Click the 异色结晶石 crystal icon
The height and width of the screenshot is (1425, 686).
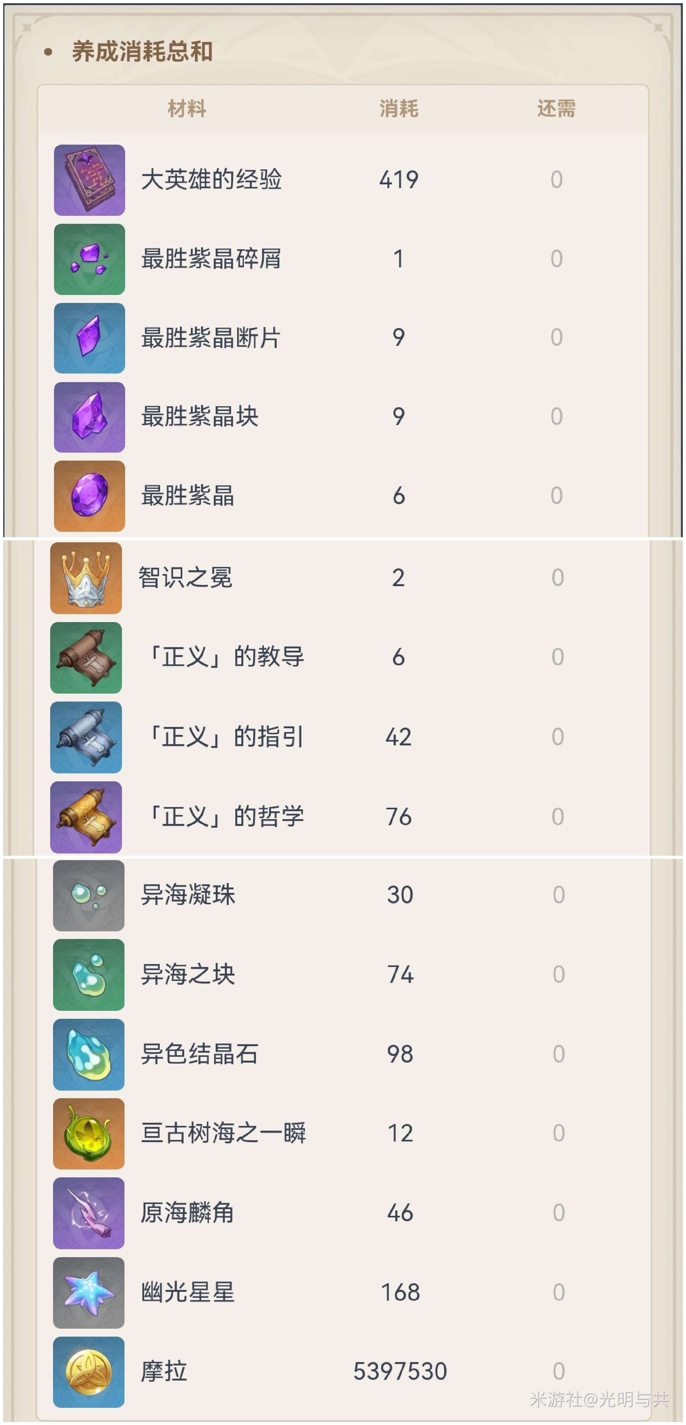(x=88, y=1054)
